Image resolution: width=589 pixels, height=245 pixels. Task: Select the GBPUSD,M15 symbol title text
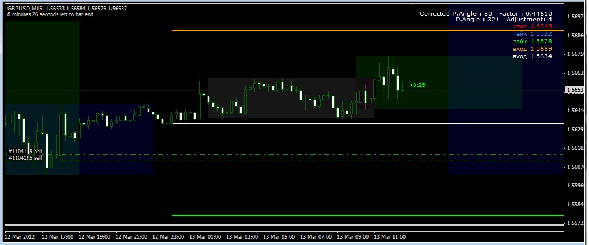click(x=25, y=8)
